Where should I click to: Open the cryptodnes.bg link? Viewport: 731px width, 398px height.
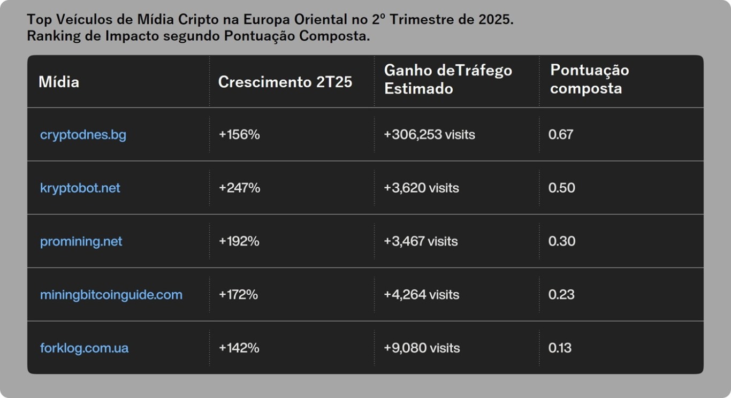click(83, 135)
